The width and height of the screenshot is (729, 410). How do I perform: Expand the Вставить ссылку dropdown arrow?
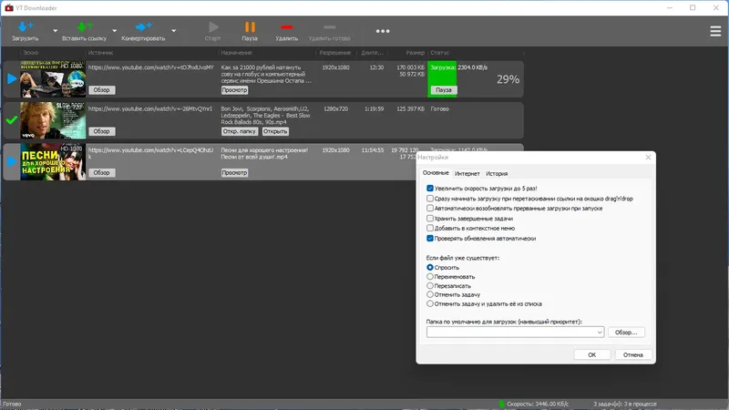115,31
